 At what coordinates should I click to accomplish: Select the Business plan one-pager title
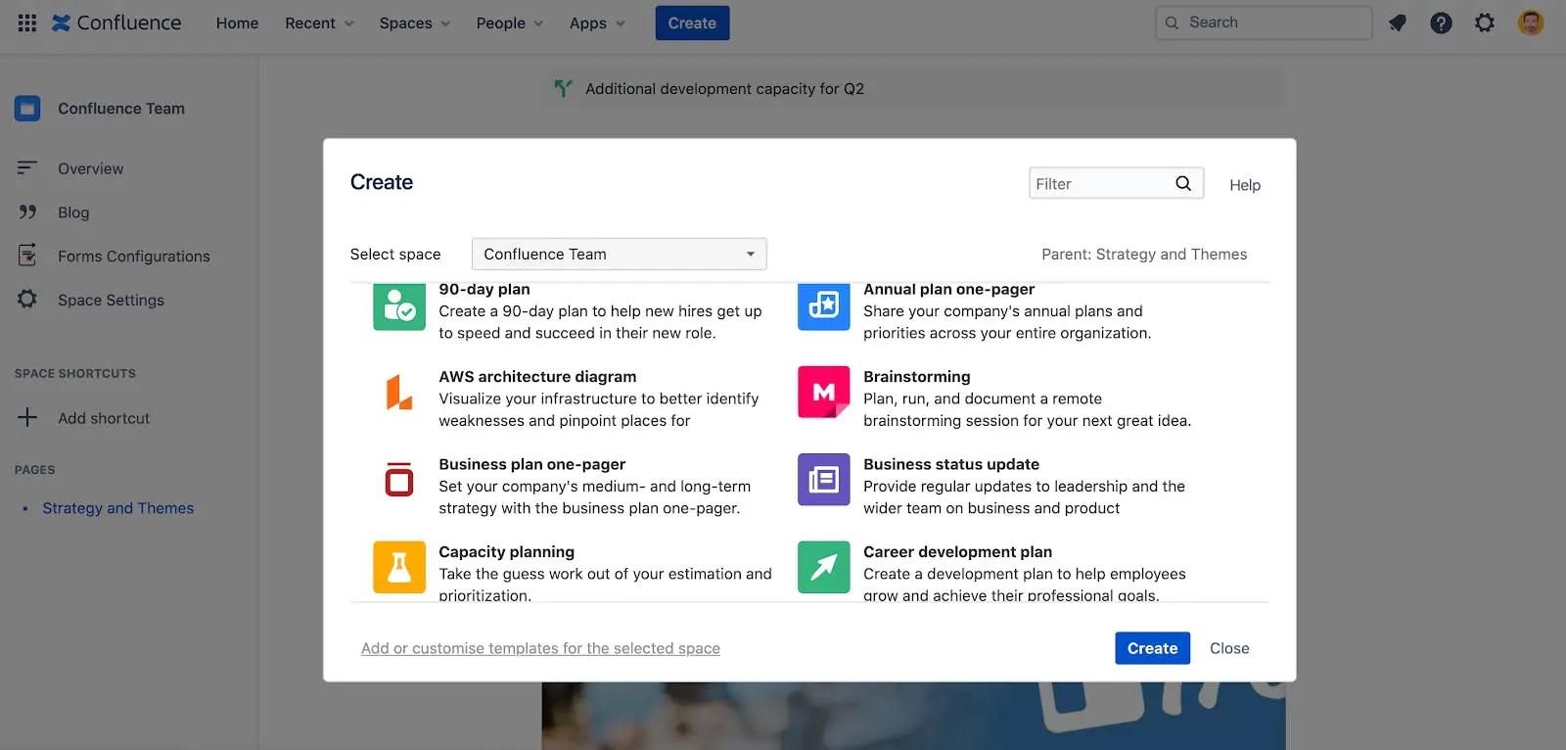(x=532, y=465)
